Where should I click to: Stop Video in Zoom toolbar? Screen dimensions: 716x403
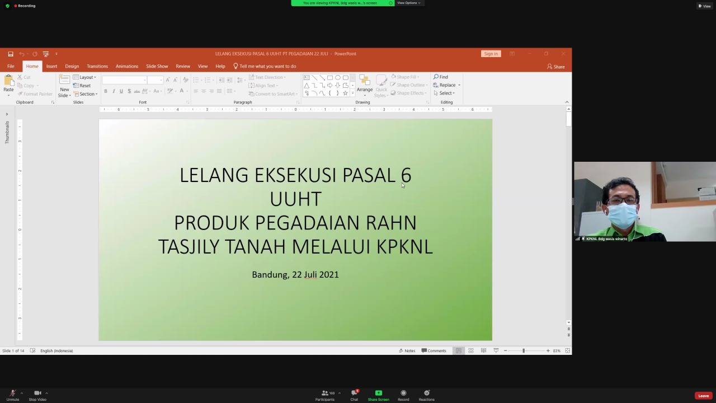37,395
